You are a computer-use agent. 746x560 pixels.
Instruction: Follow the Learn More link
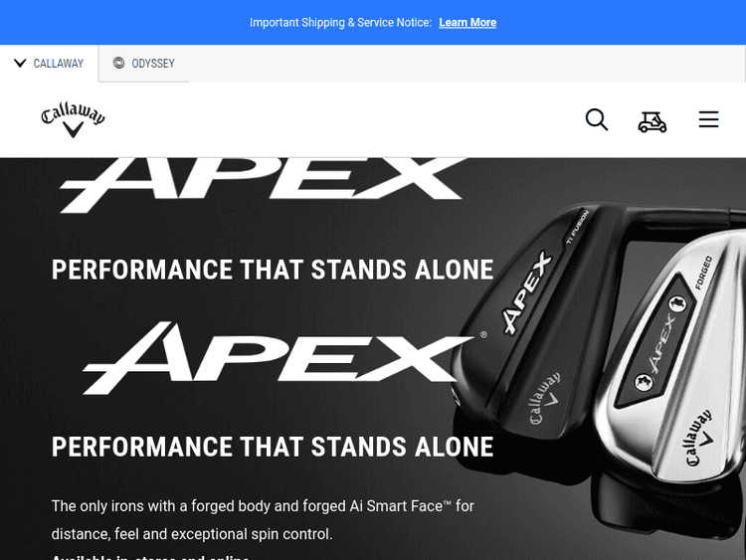[467, 22]
